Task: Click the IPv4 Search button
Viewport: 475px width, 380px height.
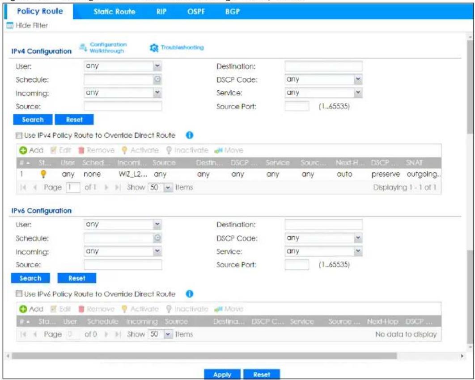Action: point(33,120)
